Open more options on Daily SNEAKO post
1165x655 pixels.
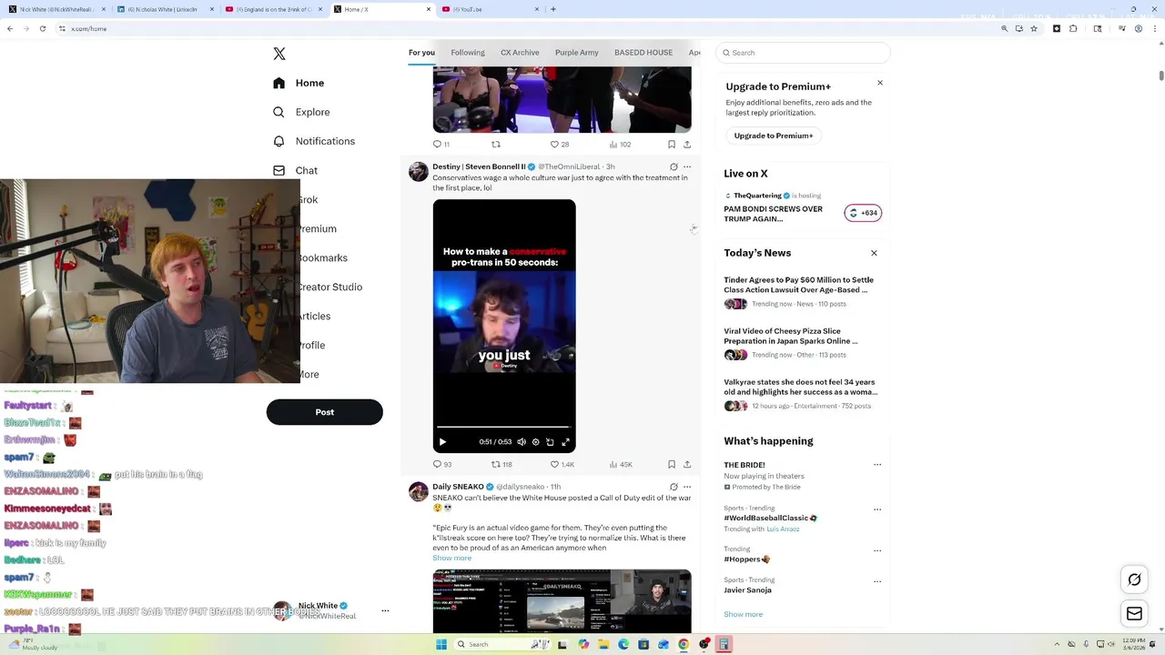[x=687, y=487]
